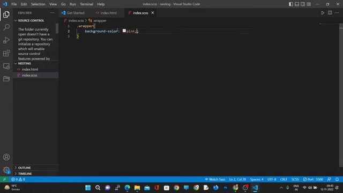Go to line via Ln 2, Col 28

(x=237, y=179)
